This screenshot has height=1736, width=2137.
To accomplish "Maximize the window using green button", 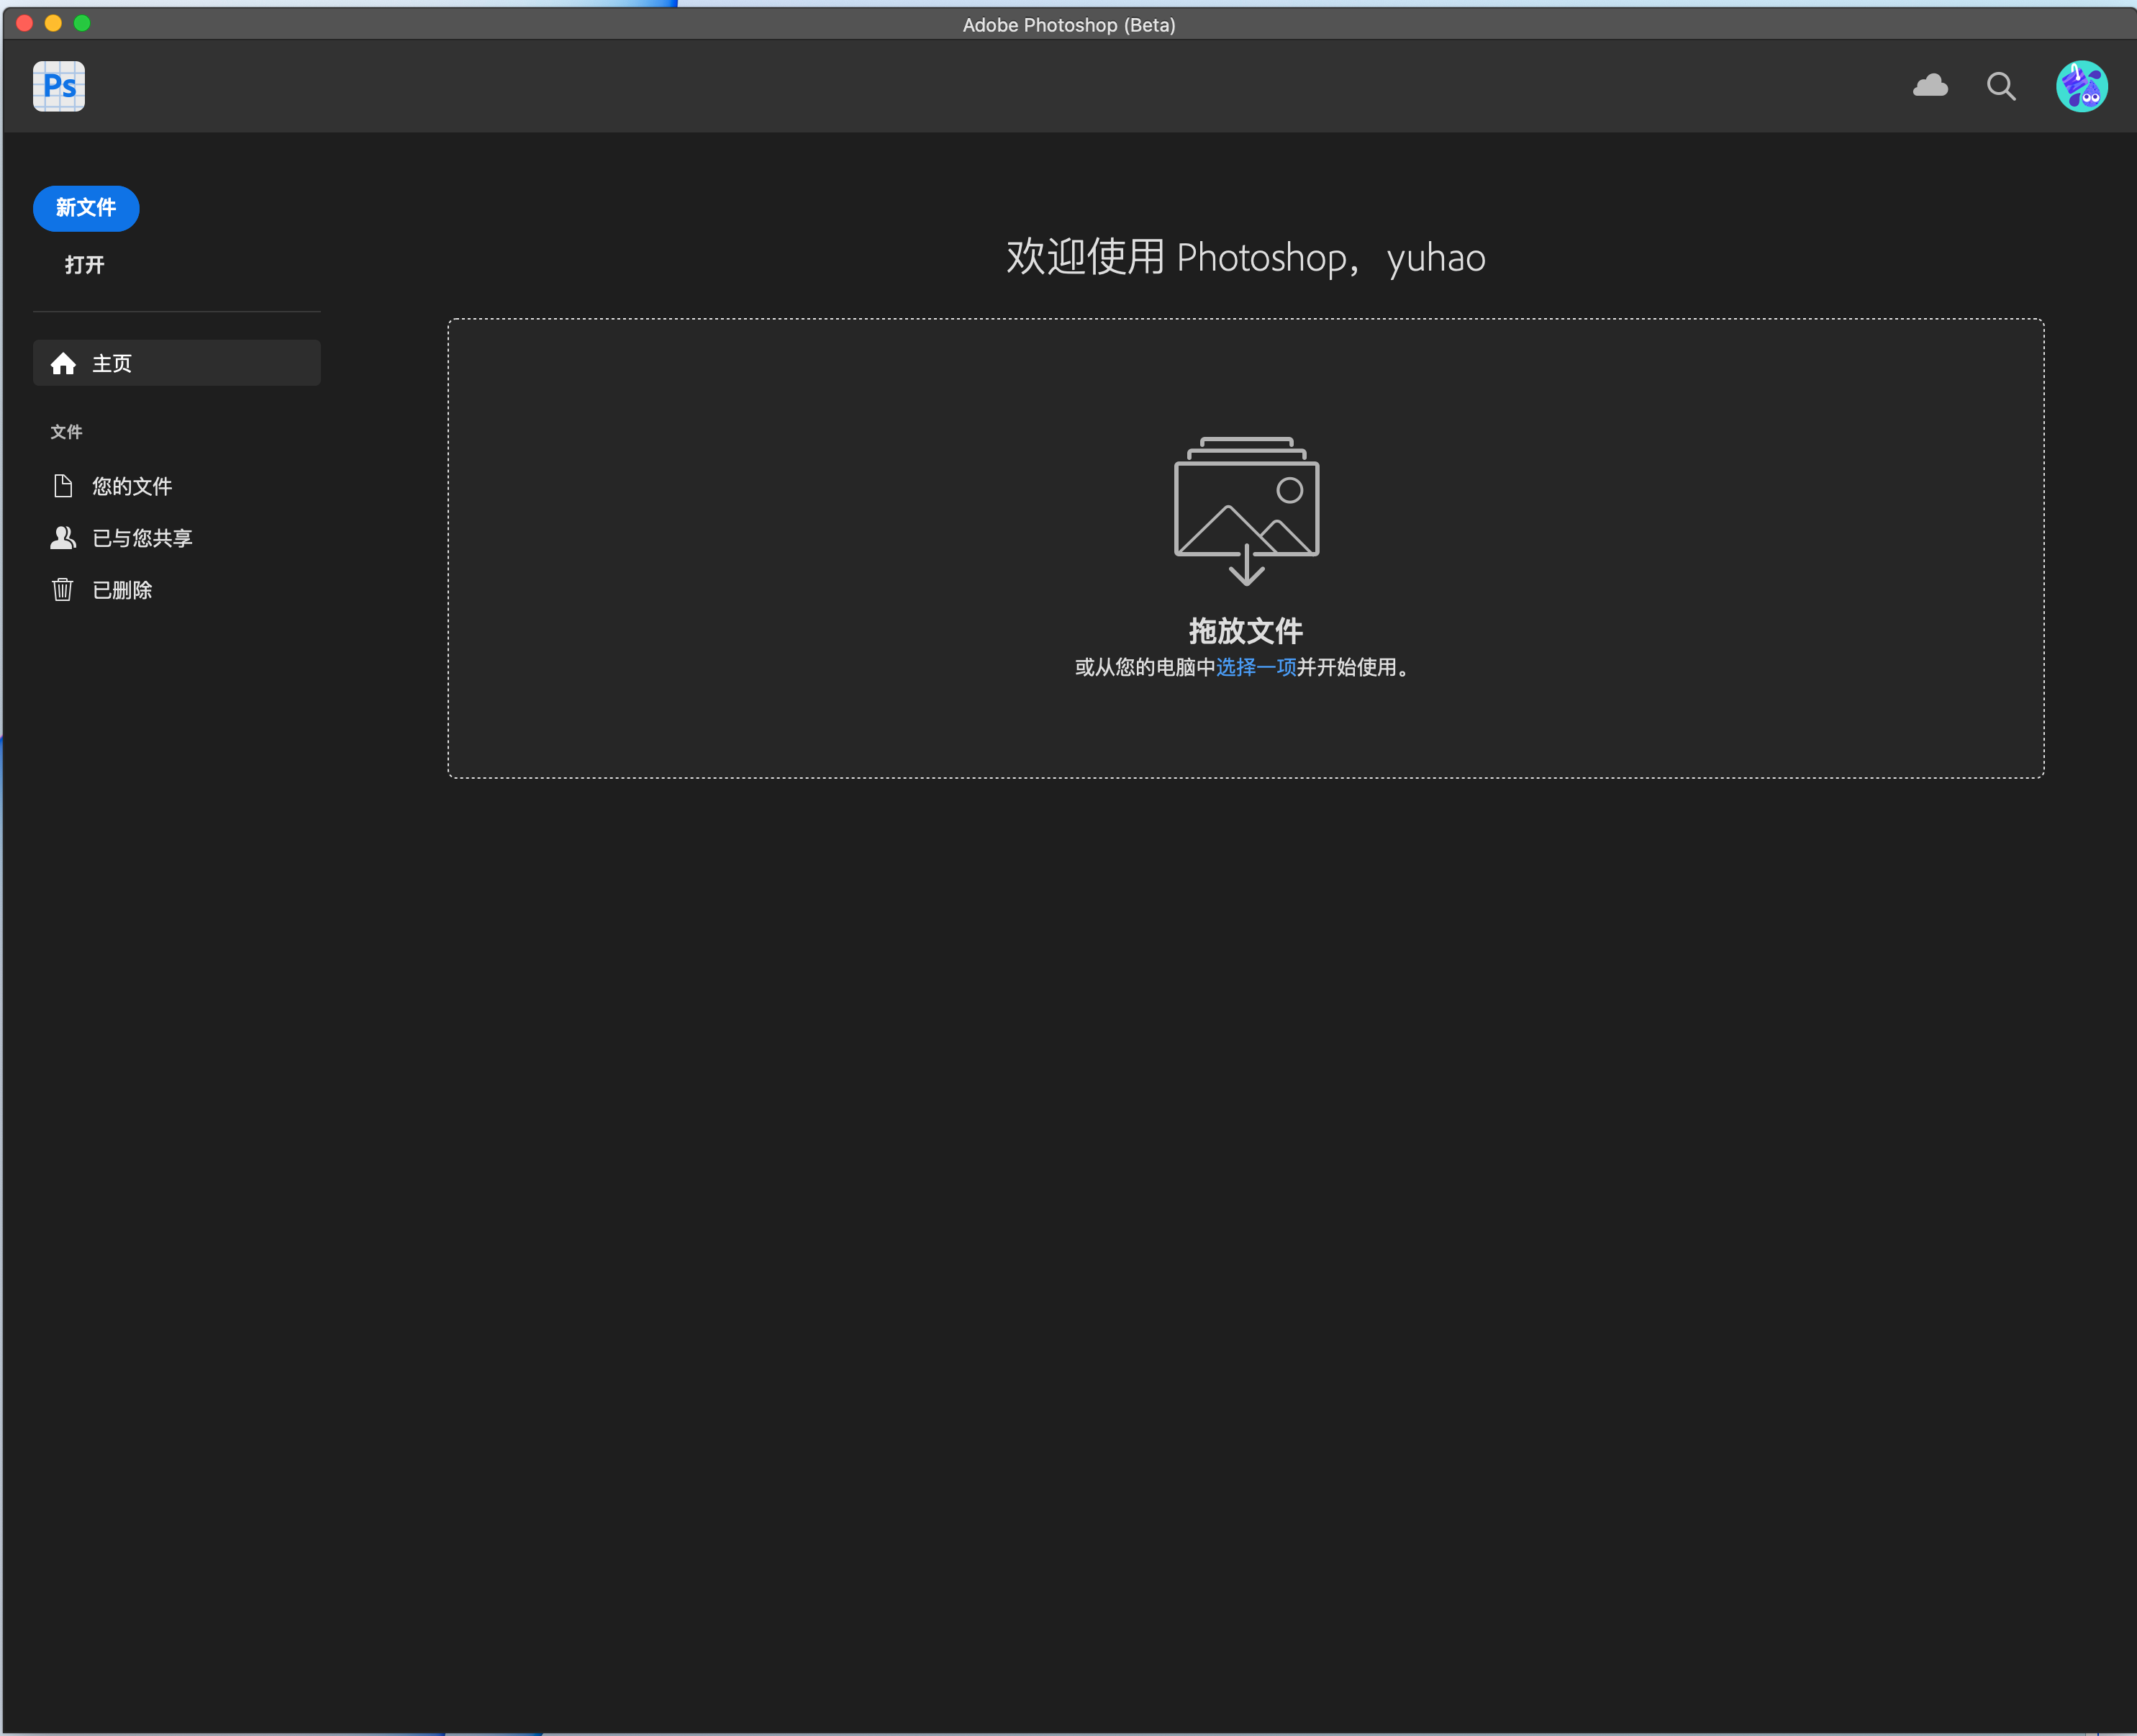I will pos(82,23).
